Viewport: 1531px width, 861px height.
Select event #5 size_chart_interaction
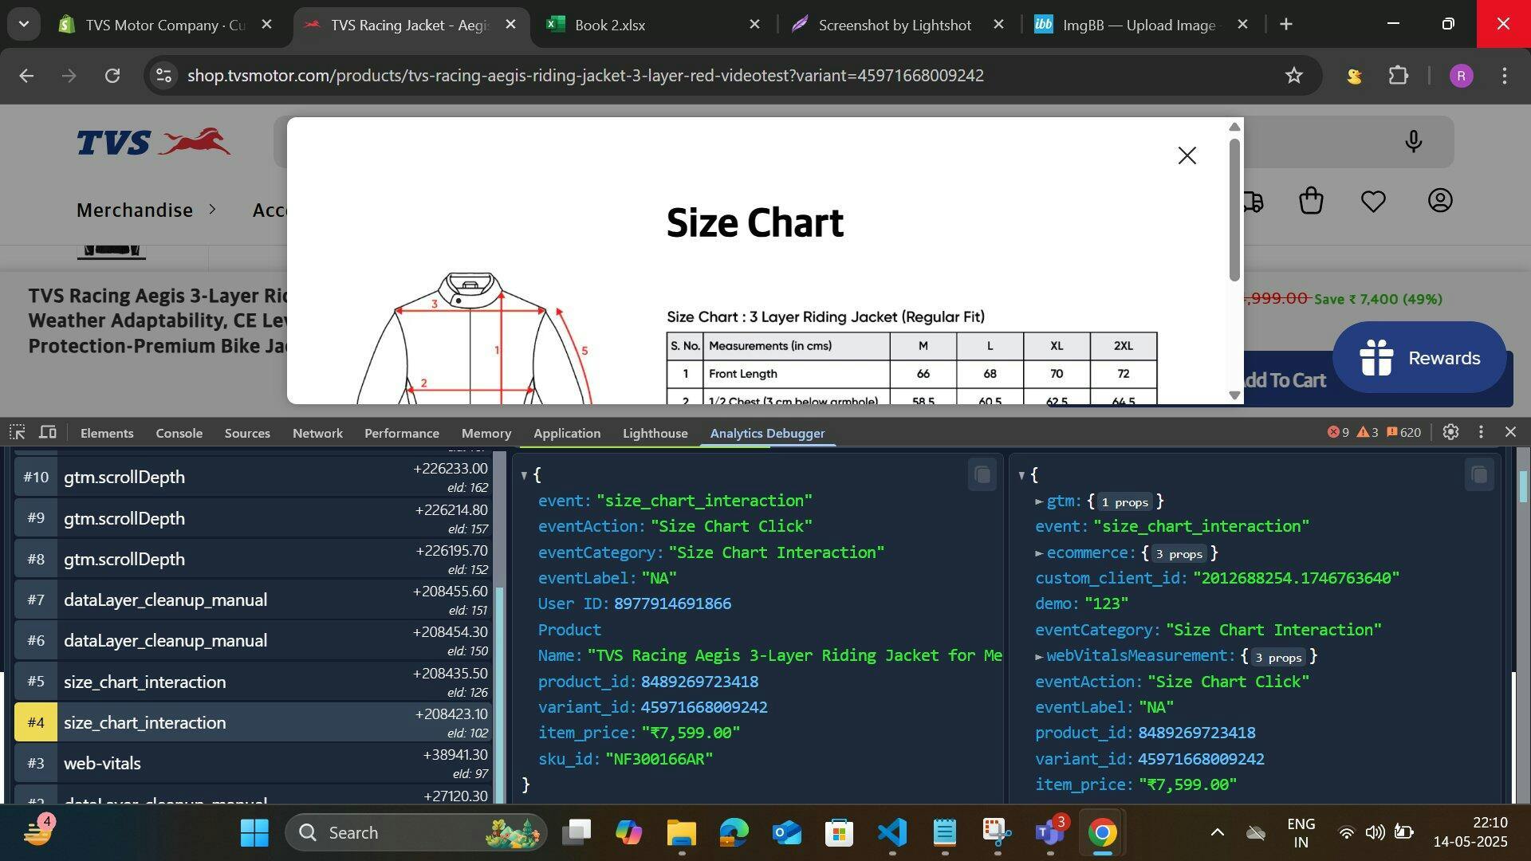tap(254, 682)
